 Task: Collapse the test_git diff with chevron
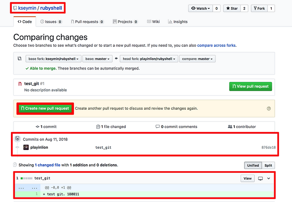click(268, 178)
